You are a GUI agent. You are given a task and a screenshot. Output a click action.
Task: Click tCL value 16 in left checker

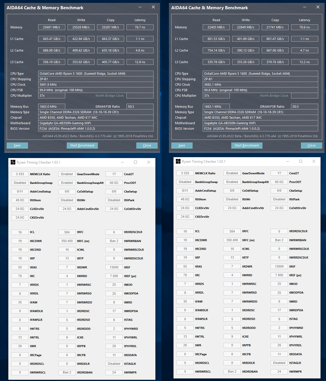click(x=20, y=232)
